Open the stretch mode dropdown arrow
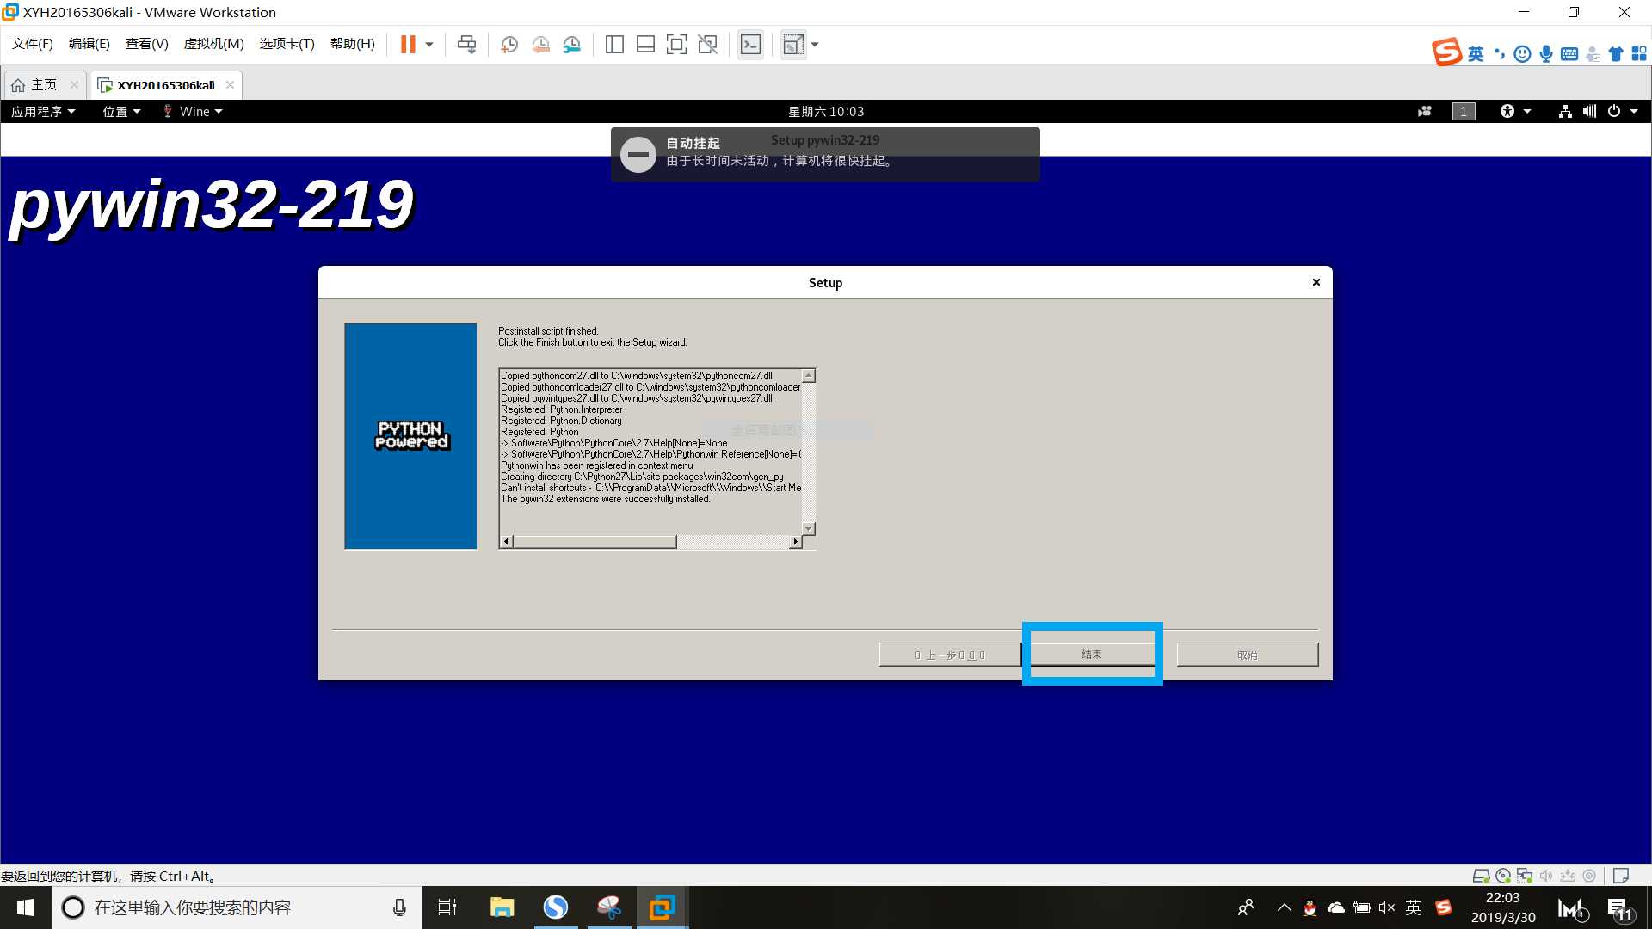The width and height of the screenshot is (1652, 929). click(x=815, y=44)
